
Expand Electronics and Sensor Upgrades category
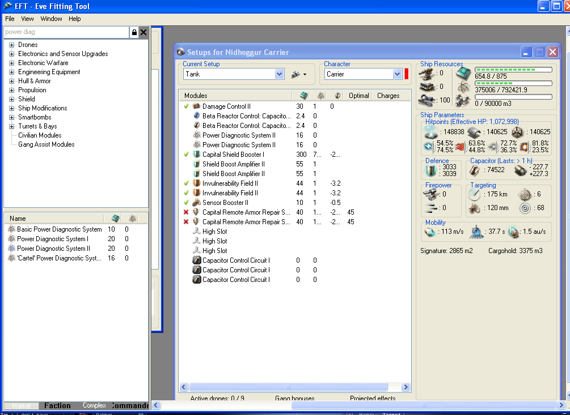click(x=12, y=54)
